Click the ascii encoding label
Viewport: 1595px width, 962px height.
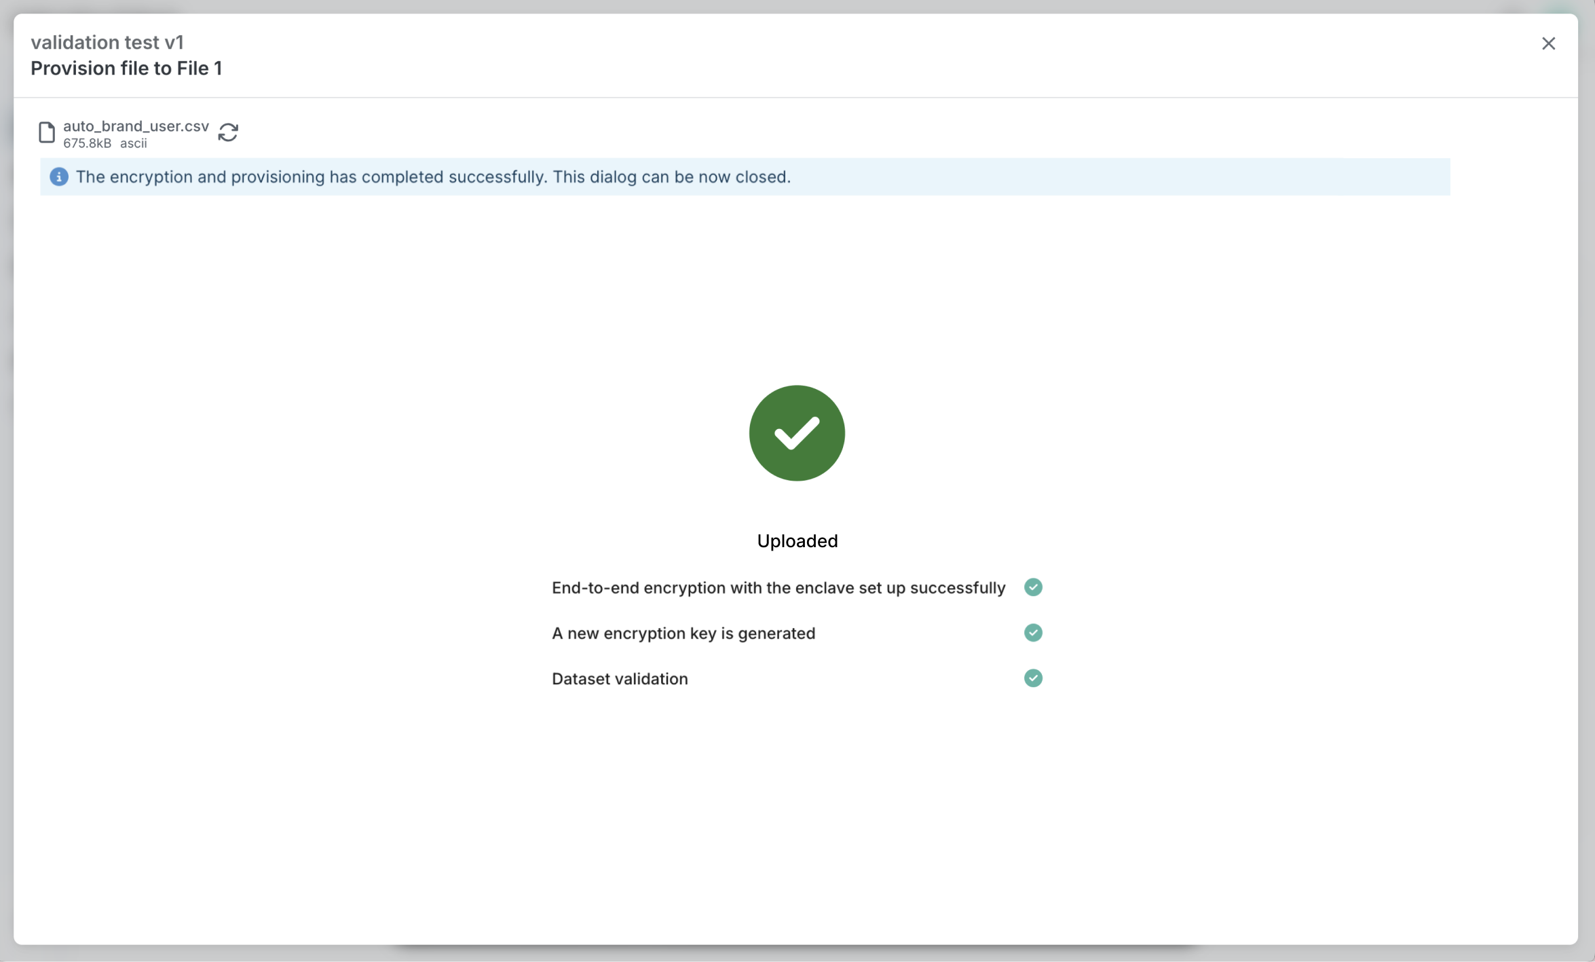pos(134,143)
